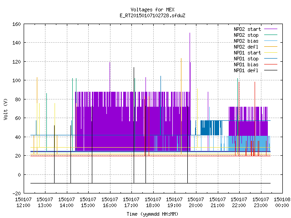Click the 150107 19:00 x-axis tick label
Image resolution: width=291 pixels, height=218 pixels.
(174, 203)
